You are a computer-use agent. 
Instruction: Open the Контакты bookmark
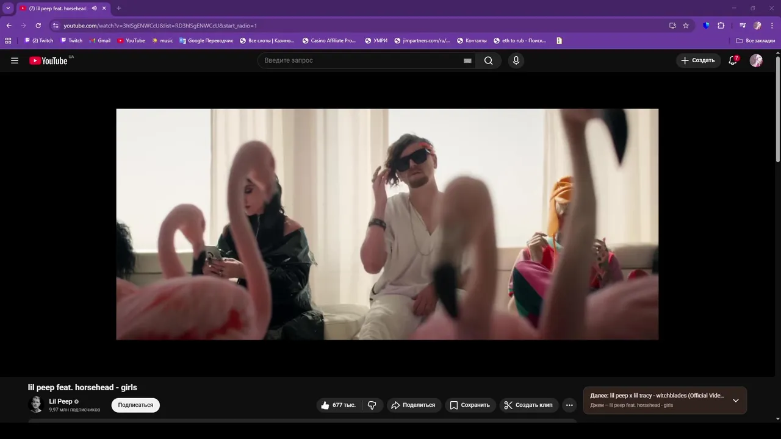click(x=472, y=41)
